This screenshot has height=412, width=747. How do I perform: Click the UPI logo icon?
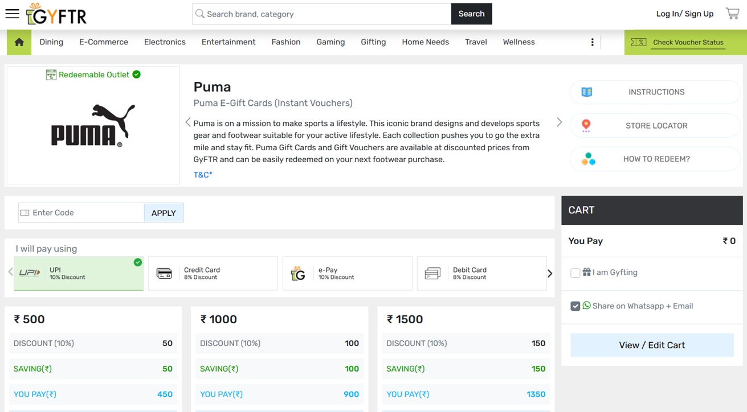pos(30,273)
